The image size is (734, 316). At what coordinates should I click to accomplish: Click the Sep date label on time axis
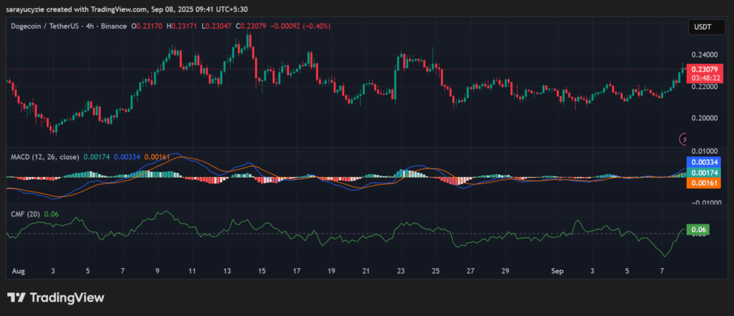coord(558,272)
